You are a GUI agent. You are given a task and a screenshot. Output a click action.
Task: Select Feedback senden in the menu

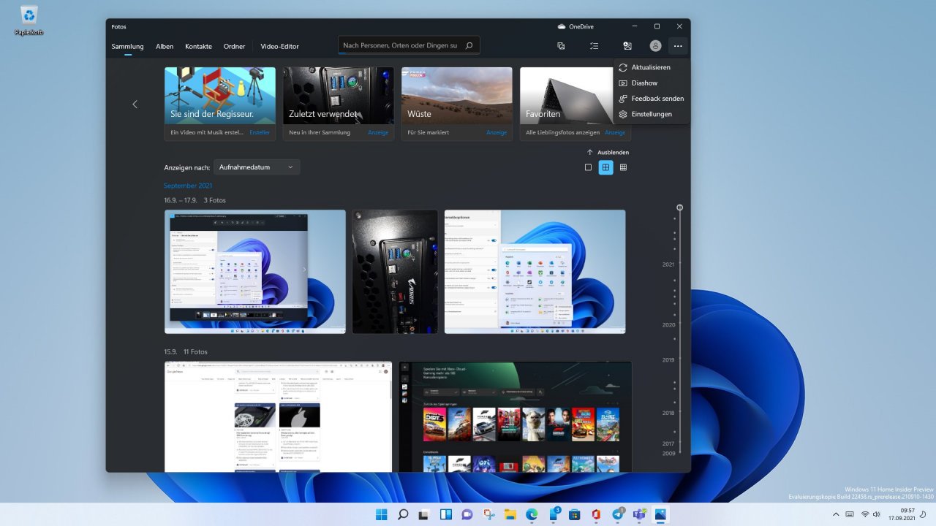[652, 99]
